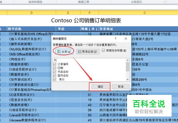
Task: Cancel the dialog with 取消 button
Action: pyautogui.click(x=121, y=87)
